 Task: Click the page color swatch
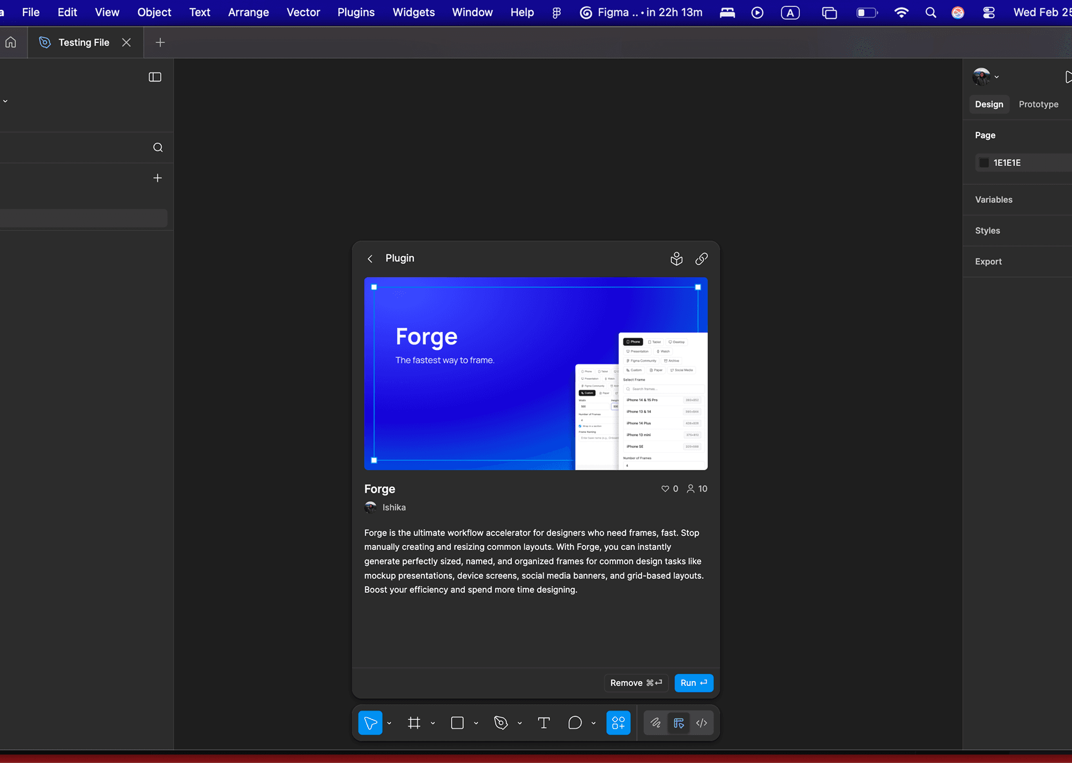pos(984,163)
